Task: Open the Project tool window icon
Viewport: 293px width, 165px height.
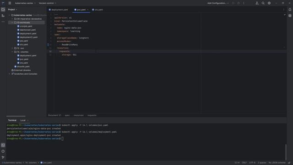Action: coord(3,10)
